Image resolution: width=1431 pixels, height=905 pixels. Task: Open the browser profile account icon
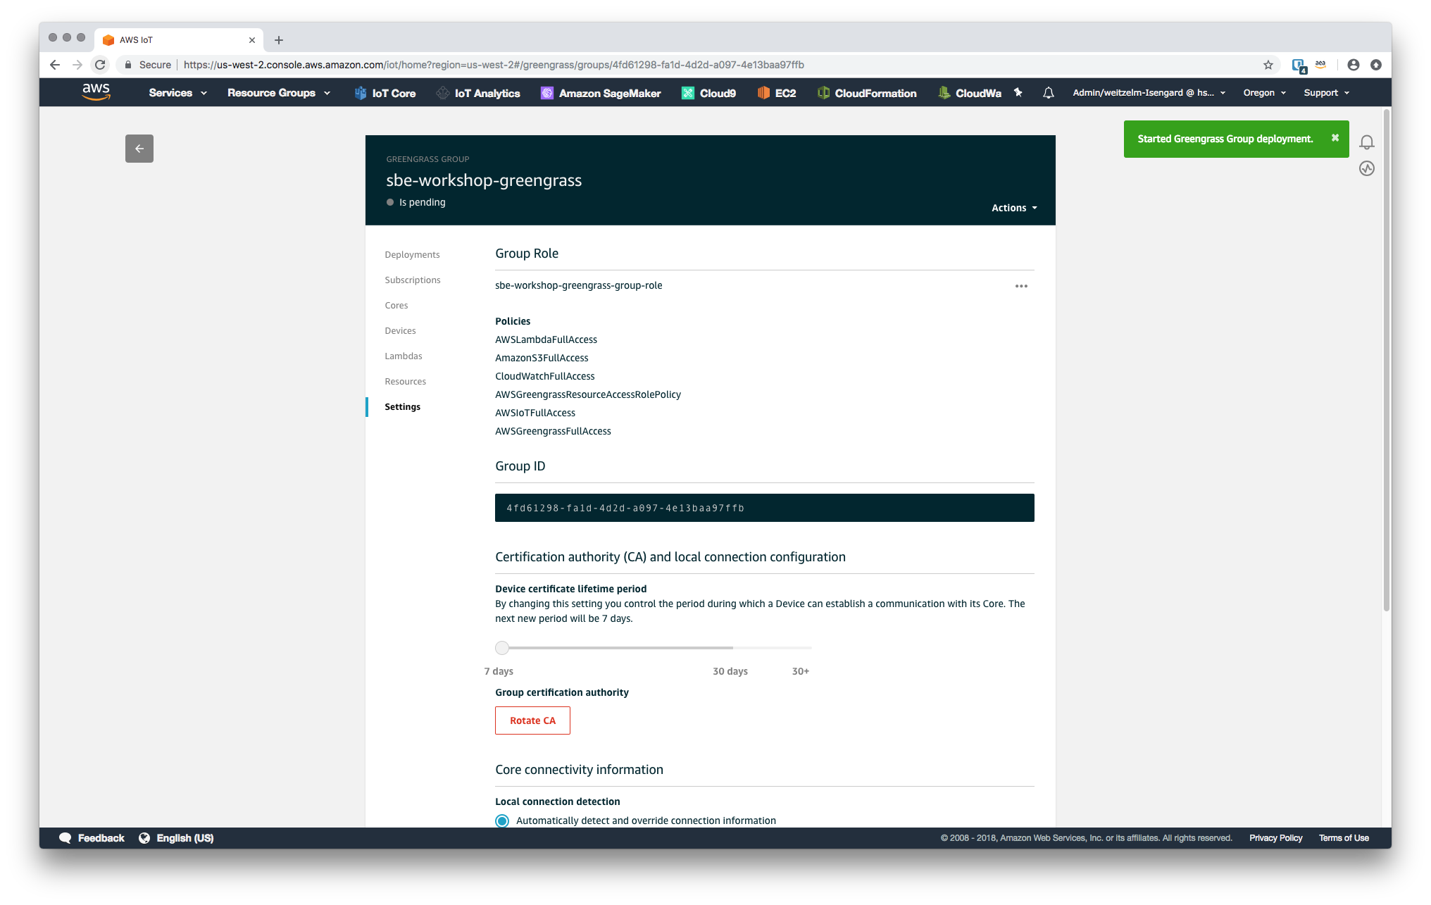tap(1354, 65)
